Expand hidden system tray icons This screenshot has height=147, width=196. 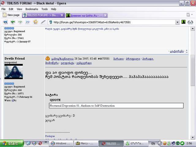160,143
